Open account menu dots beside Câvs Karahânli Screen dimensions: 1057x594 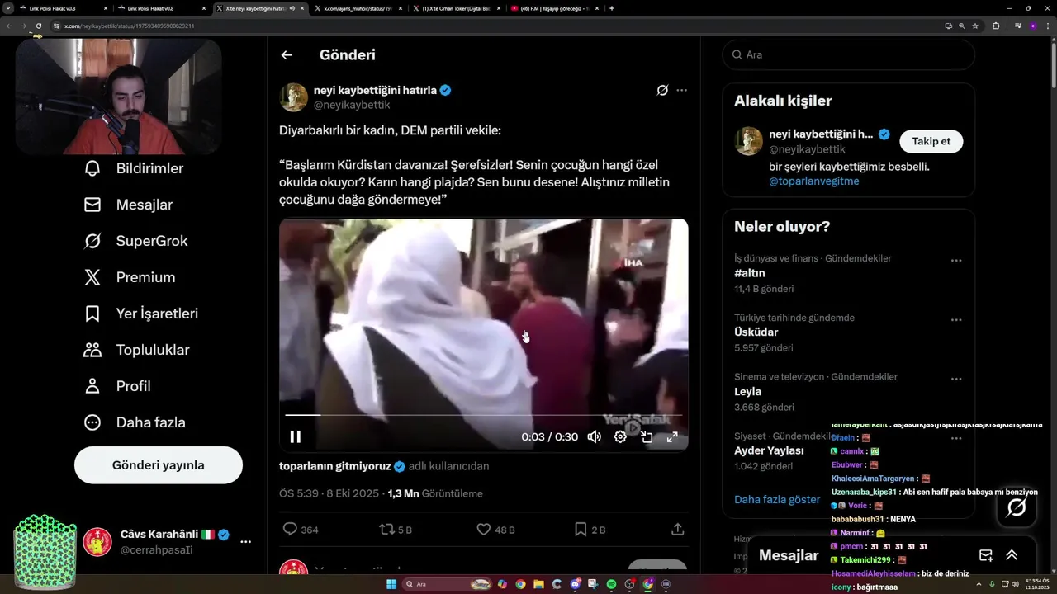[x=245, y=542]
